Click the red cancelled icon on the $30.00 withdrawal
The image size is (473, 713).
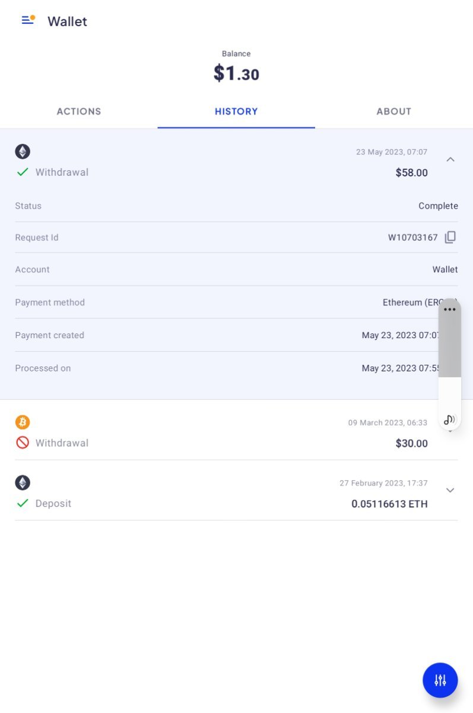coord(23,443)
